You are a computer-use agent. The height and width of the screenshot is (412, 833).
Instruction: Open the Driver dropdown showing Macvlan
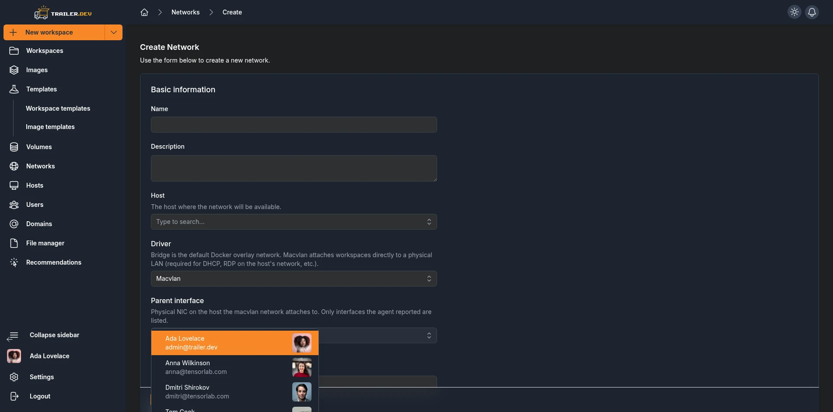294,279
